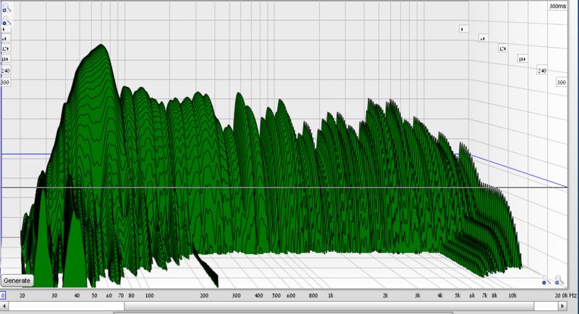Click the 20 frequency axis label
Screen dimensions: 579x314
[x=22, y=296]
